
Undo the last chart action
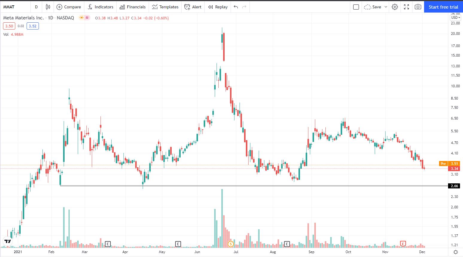point(236,7)
